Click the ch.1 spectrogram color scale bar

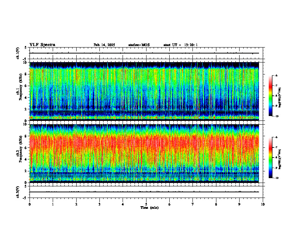click(x=271, y=96)
